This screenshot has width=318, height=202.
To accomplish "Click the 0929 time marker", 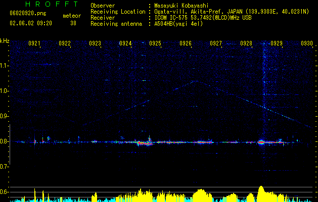I will [x=277, y=43].
